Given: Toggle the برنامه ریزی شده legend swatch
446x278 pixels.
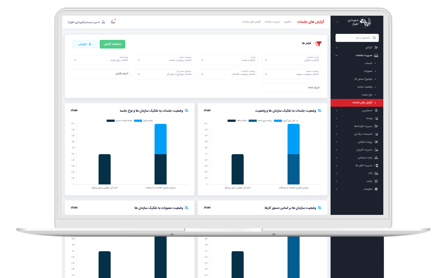Looking at the screenshot, I should click(x=253, y=121).
